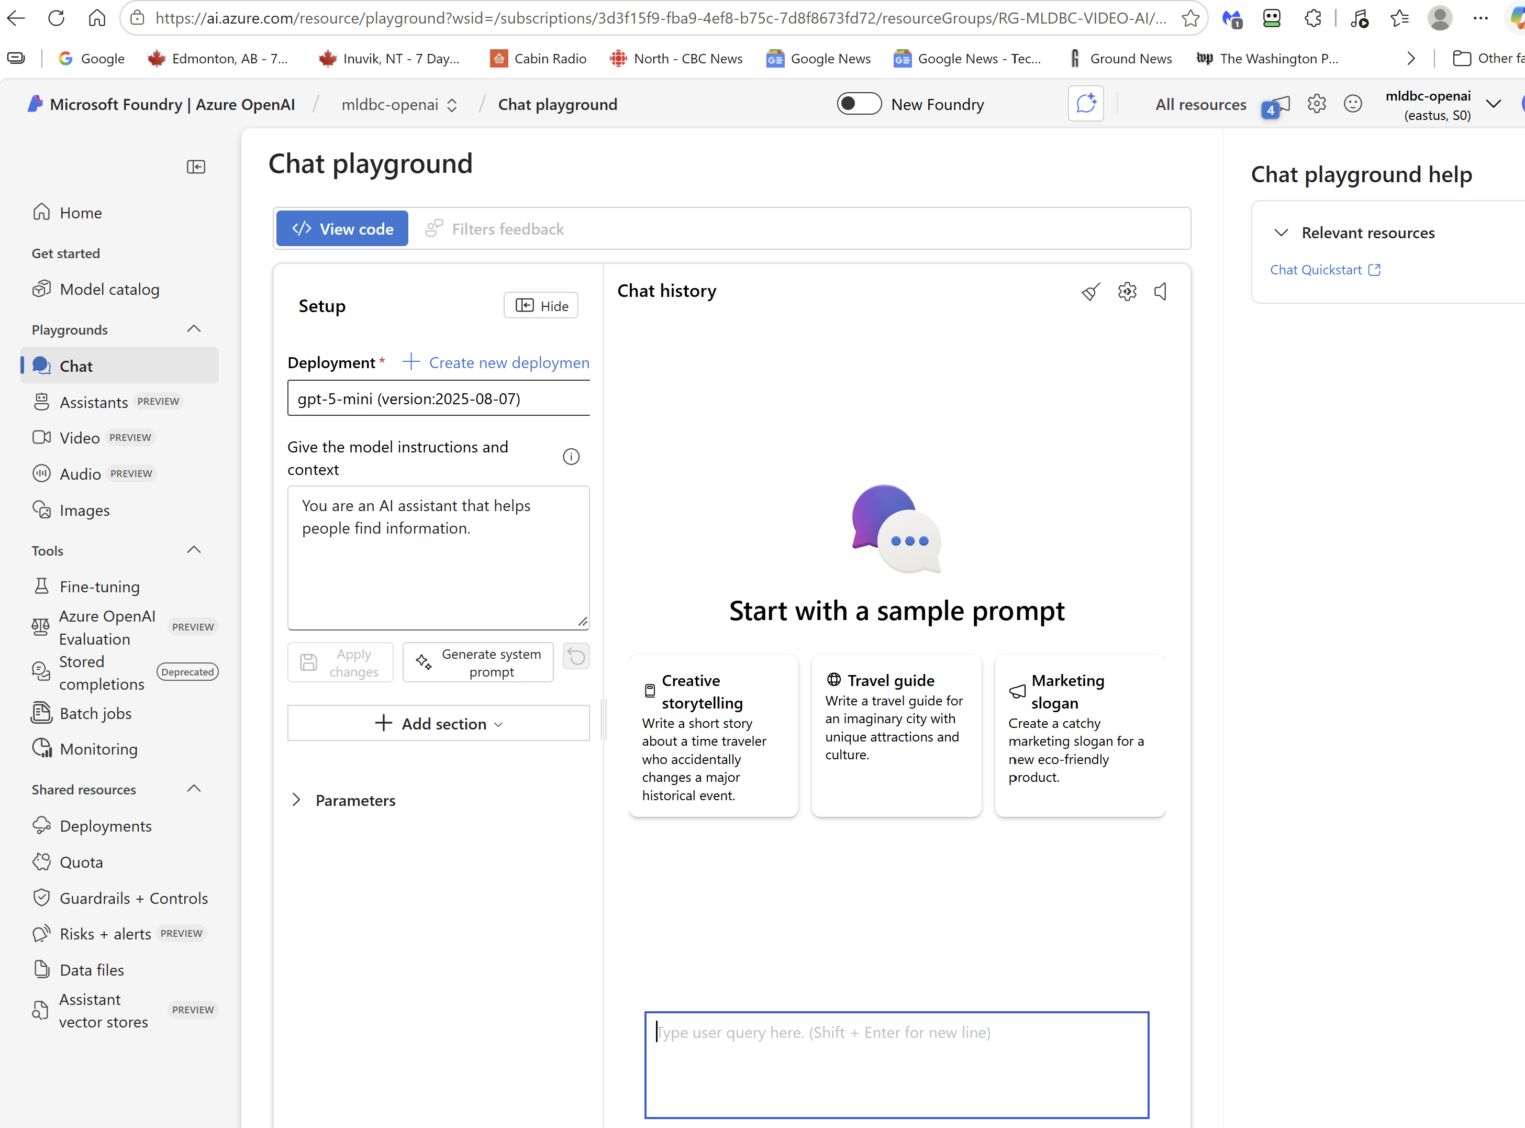
Task: Select the Travel guide sample prompt
Action: [896, 735]
